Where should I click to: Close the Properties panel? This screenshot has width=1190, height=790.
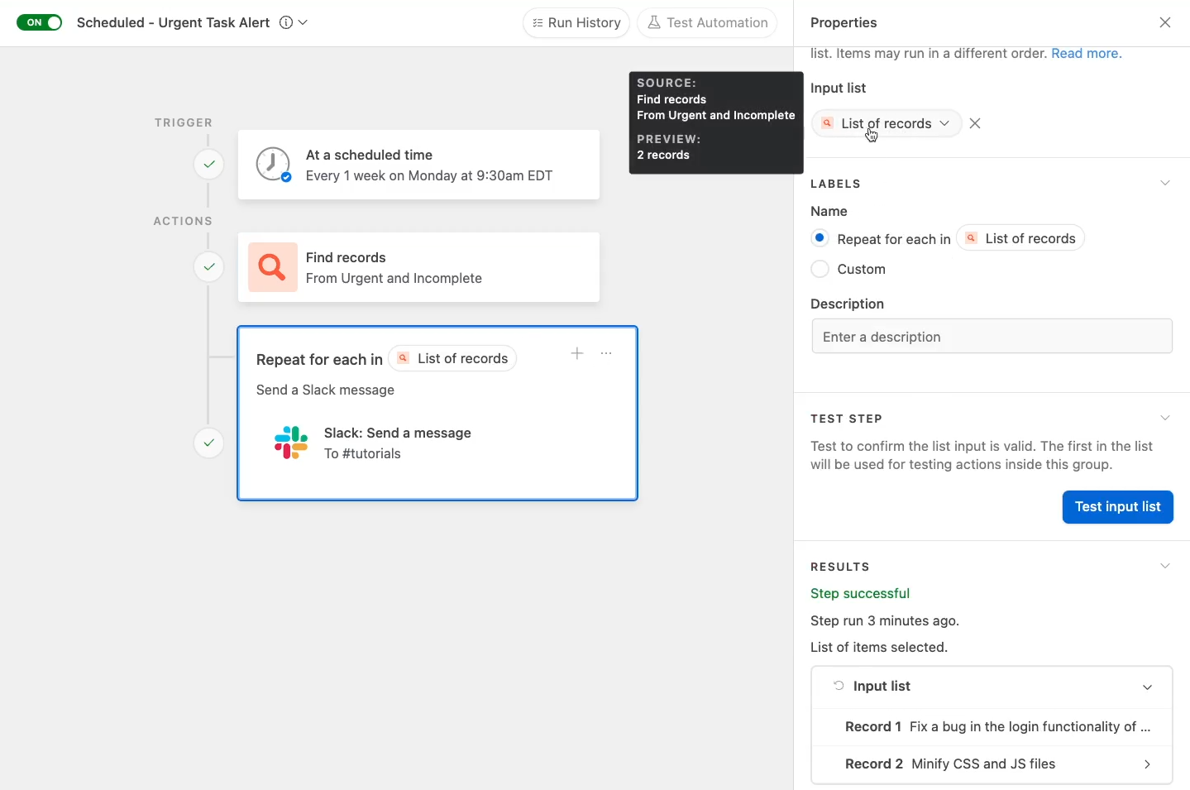pos(1164,22)
